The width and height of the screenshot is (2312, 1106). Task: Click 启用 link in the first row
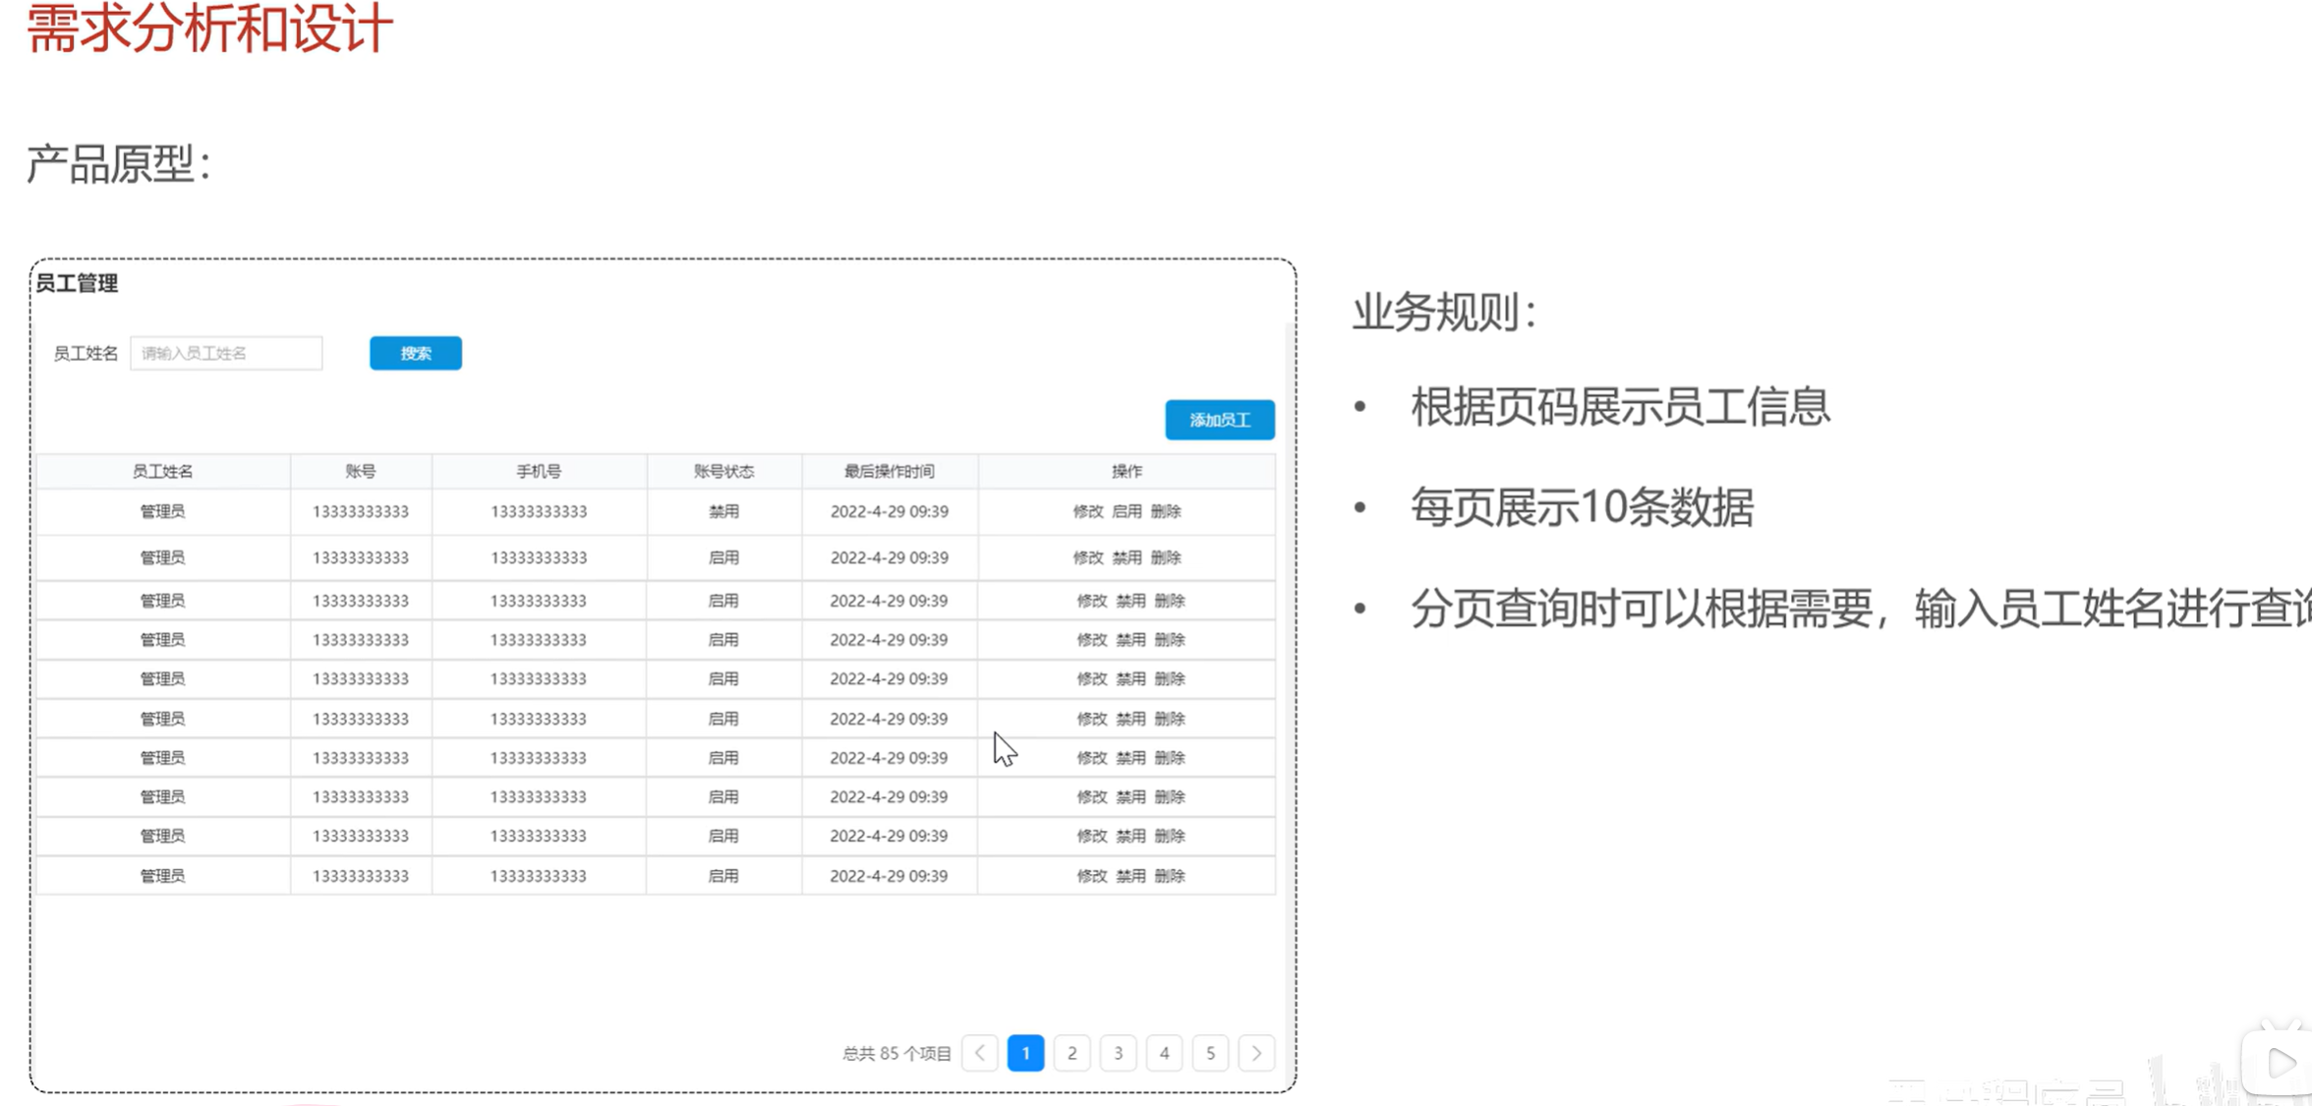[1128, 511]
